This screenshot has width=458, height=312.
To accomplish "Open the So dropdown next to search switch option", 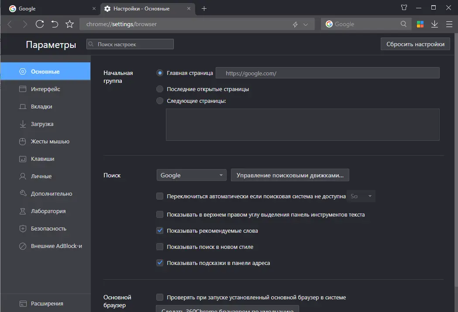I will click(361, 196).
